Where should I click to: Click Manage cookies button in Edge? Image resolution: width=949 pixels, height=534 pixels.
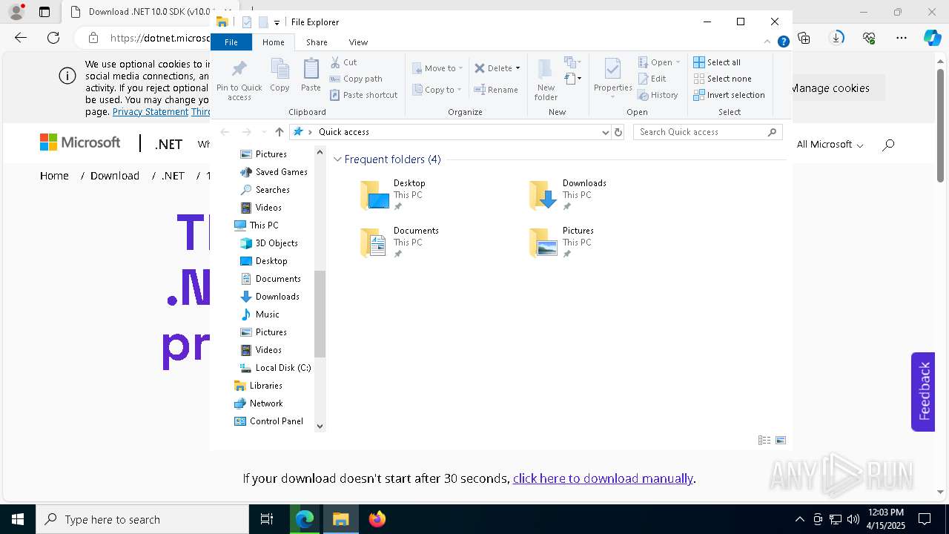click(829, 88)
